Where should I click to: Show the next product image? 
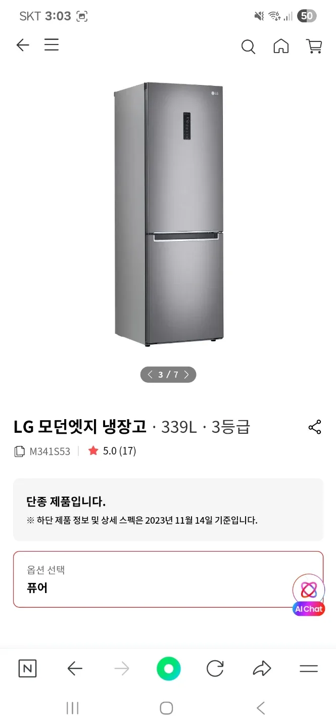[x=186, y=375]
